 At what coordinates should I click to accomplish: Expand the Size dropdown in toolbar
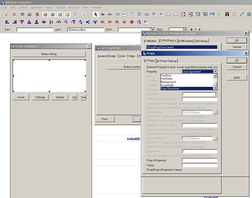tap(185, 29)
